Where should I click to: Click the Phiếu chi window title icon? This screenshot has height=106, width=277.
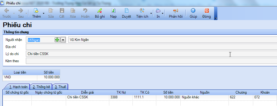pos(2,3)
